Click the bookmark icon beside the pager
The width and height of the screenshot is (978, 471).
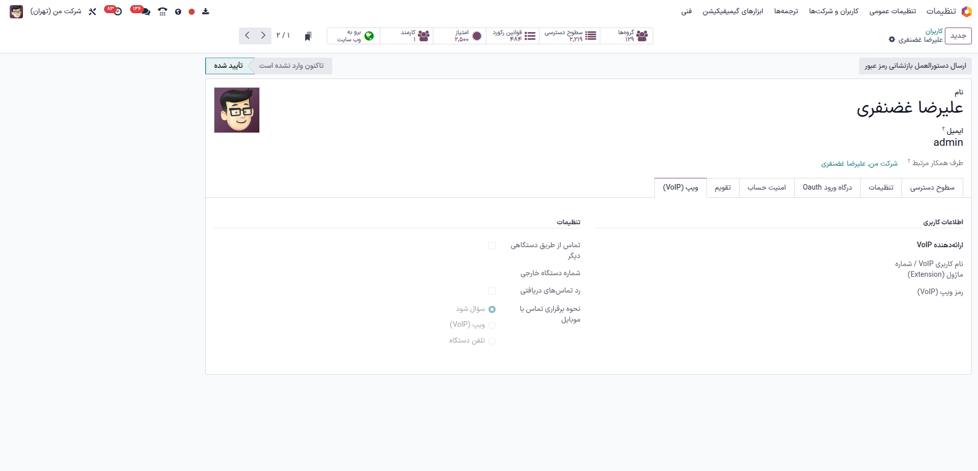(308, 36)
